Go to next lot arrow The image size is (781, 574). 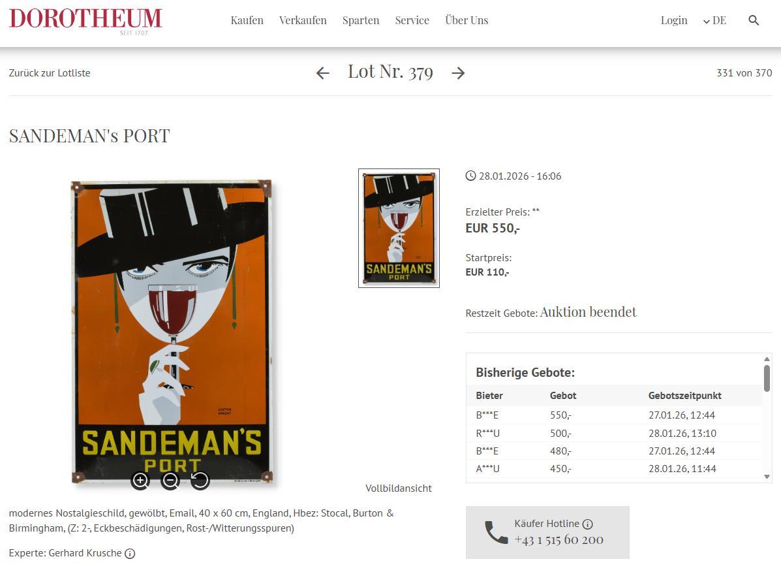[458, 73]
